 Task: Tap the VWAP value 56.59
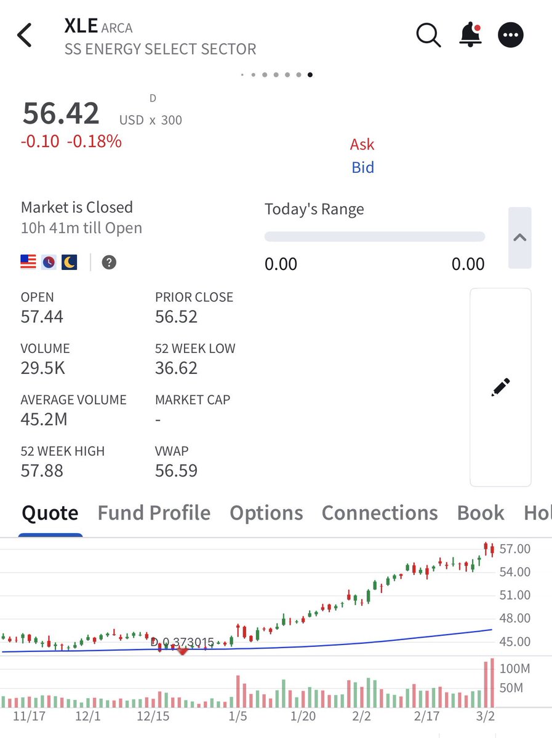pos(176,471)
